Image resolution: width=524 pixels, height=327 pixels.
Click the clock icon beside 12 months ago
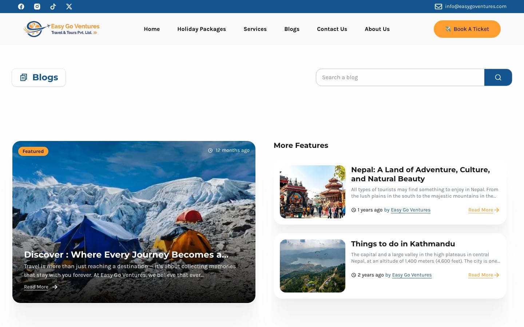click(210, 150)
